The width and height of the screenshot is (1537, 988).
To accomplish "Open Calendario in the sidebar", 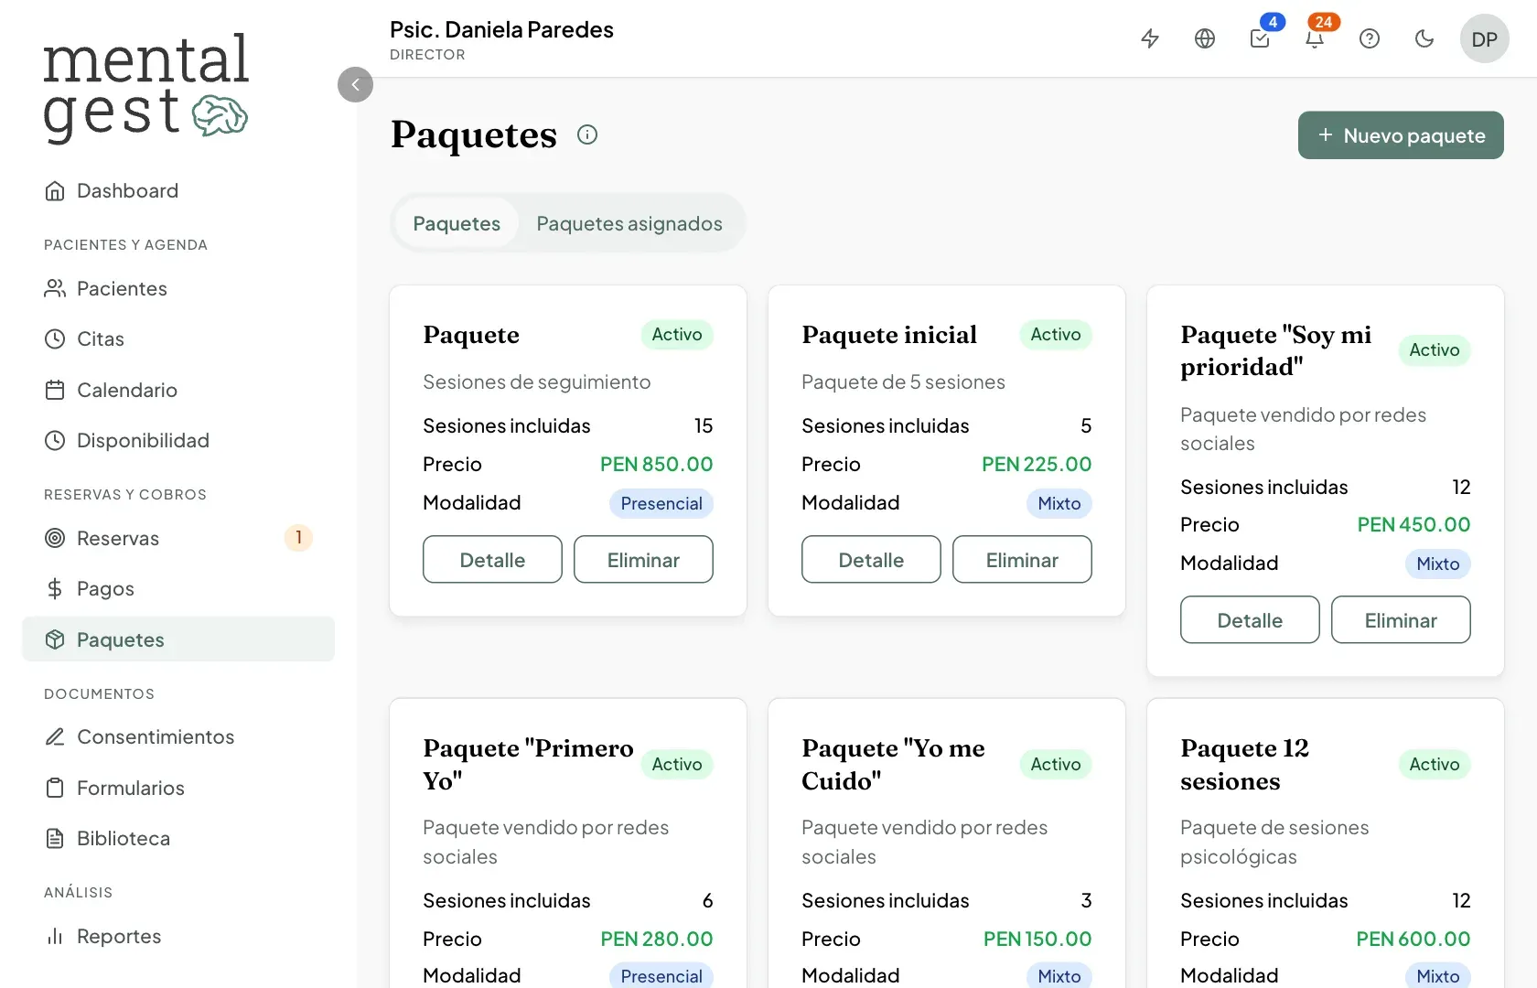I will (178, 390).
